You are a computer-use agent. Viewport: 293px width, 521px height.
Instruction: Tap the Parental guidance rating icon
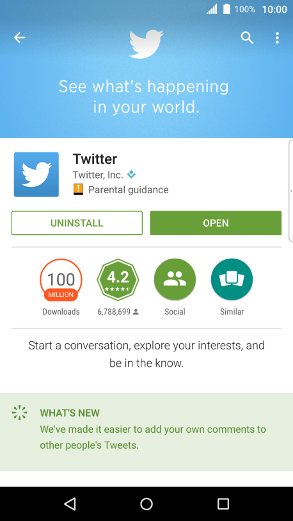(x=78, y=189)
